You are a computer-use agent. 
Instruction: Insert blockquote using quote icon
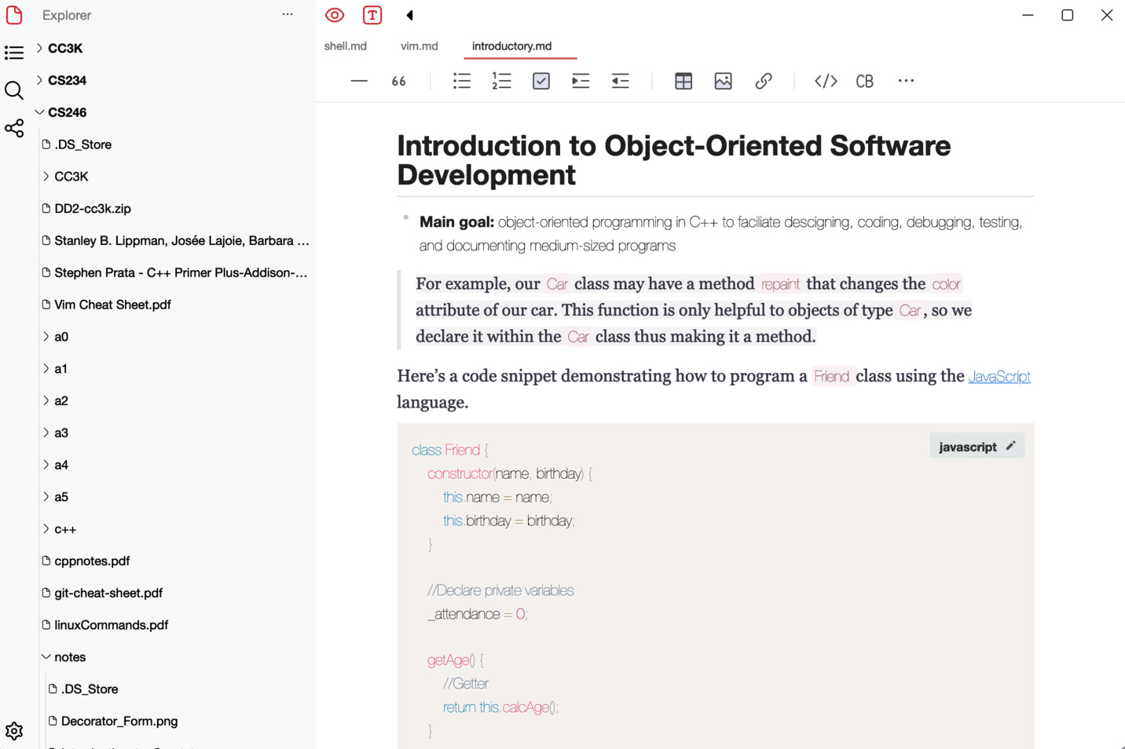pos(399,81)
